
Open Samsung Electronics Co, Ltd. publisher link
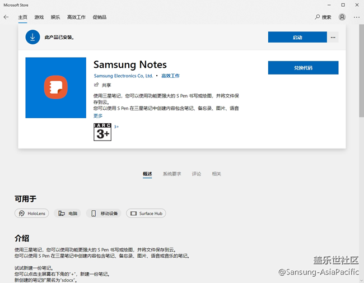123,76
